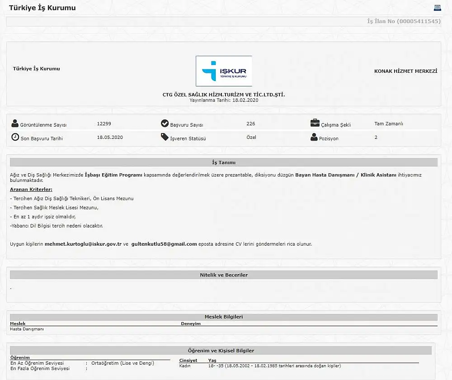
Task: Click the Yayınlanma Tarihi: 18.02.2020 text
Action: [224, 100]
